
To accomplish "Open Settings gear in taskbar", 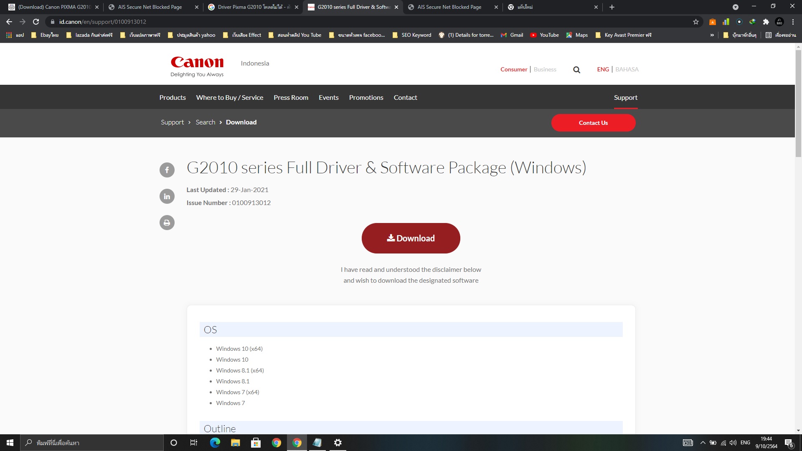I will (338, 443).
